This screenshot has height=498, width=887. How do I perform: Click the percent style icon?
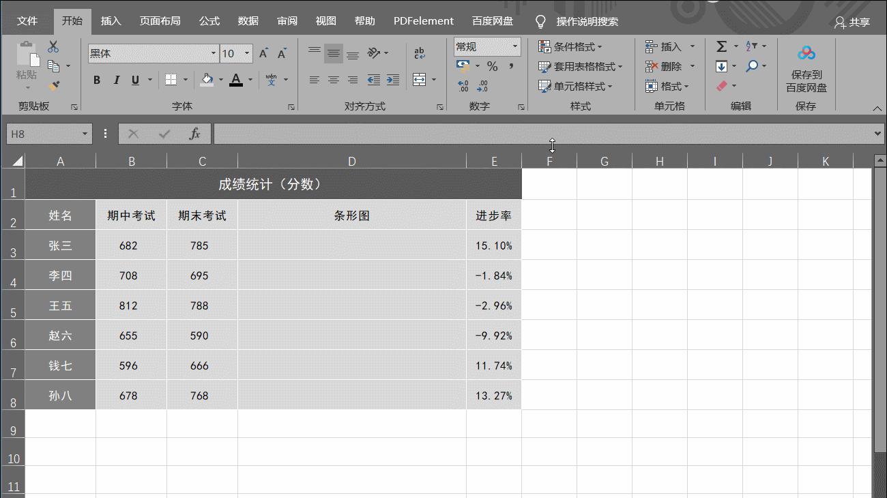point(491,66)
